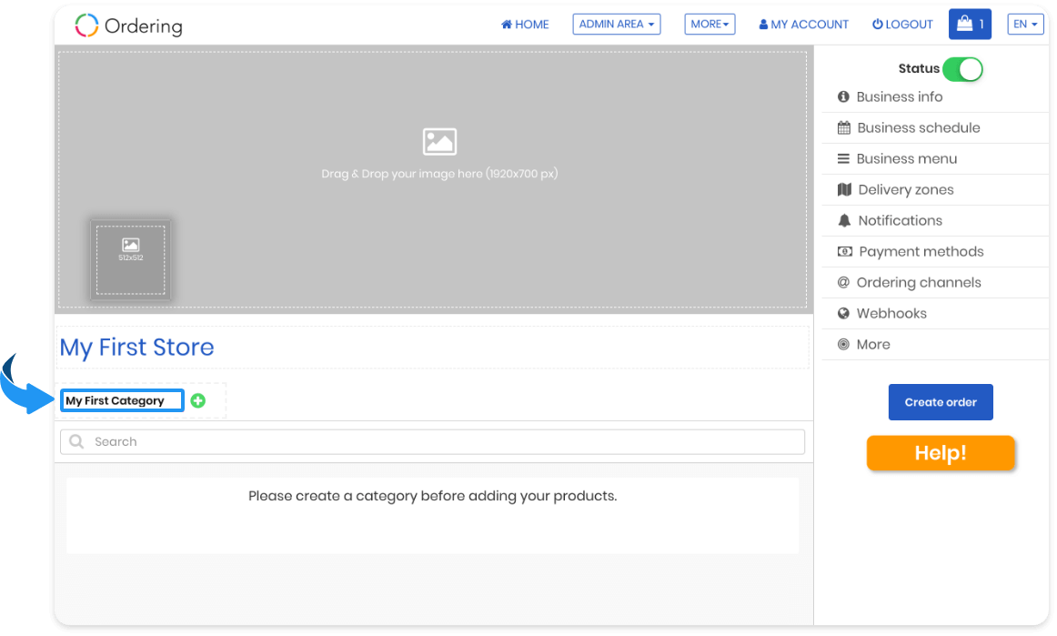Click the Business menu list icon
This screenshot has width=1057, height=636.
point(843,158)
